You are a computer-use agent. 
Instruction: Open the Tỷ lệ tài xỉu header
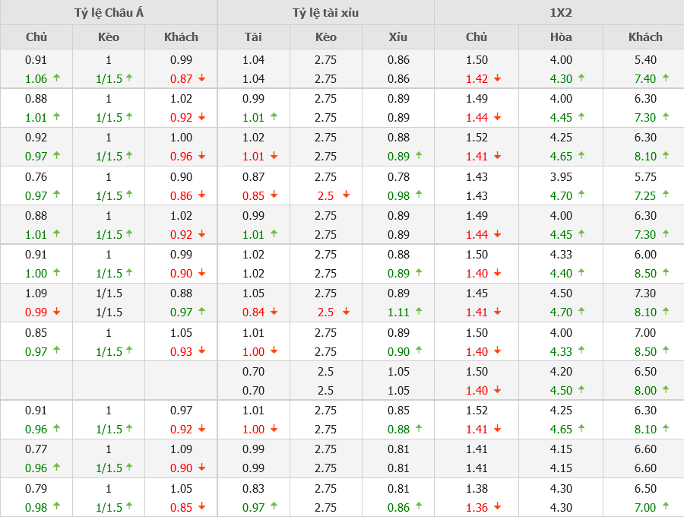(x=325, y=12)
